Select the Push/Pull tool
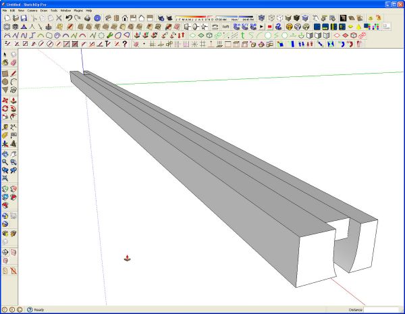Screen dimensions: 405x314 pos(13,100)
